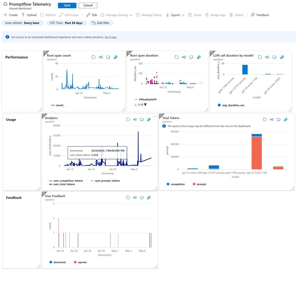Open the UTC Time Past 30 days filter
Screen dimensions: 296x282
(x=66, y=23)
